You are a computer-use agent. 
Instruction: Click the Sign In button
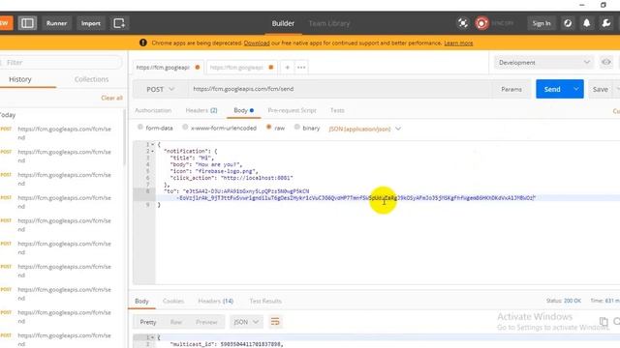542,23
